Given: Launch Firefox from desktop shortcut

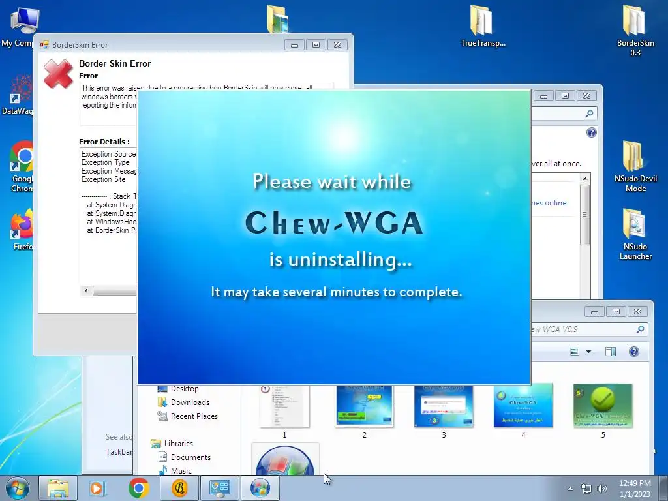Looking at the screenshot, I should click(x=22, y=230).
